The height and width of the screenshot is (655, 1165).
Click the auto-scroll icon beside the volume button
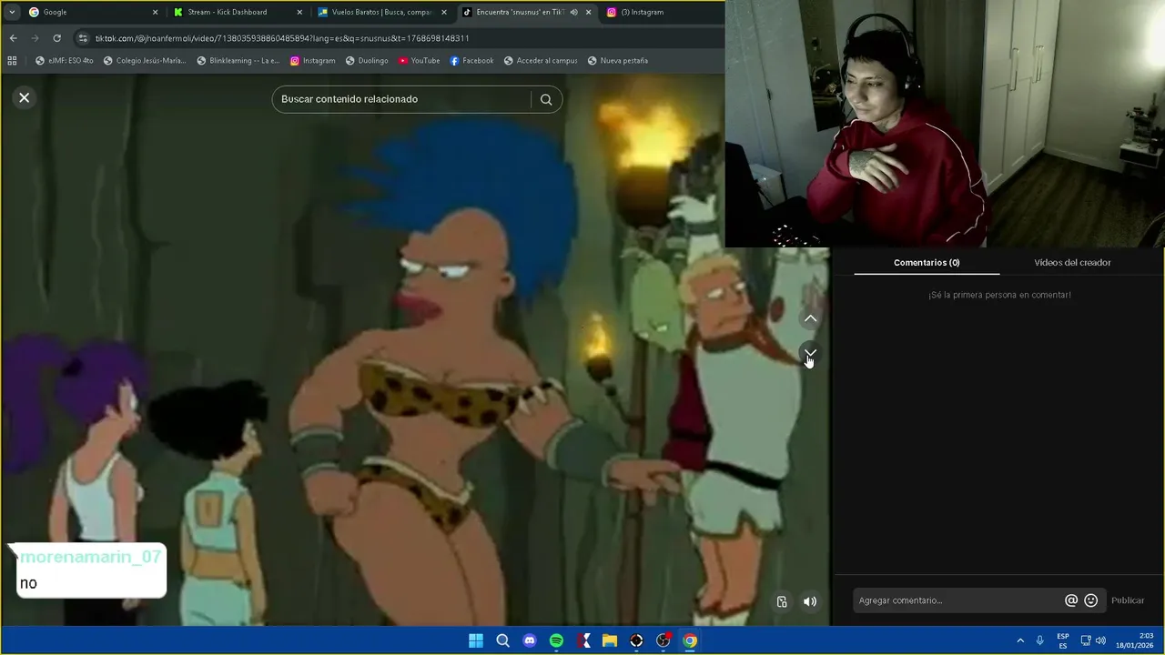click(x=782, y=601)
